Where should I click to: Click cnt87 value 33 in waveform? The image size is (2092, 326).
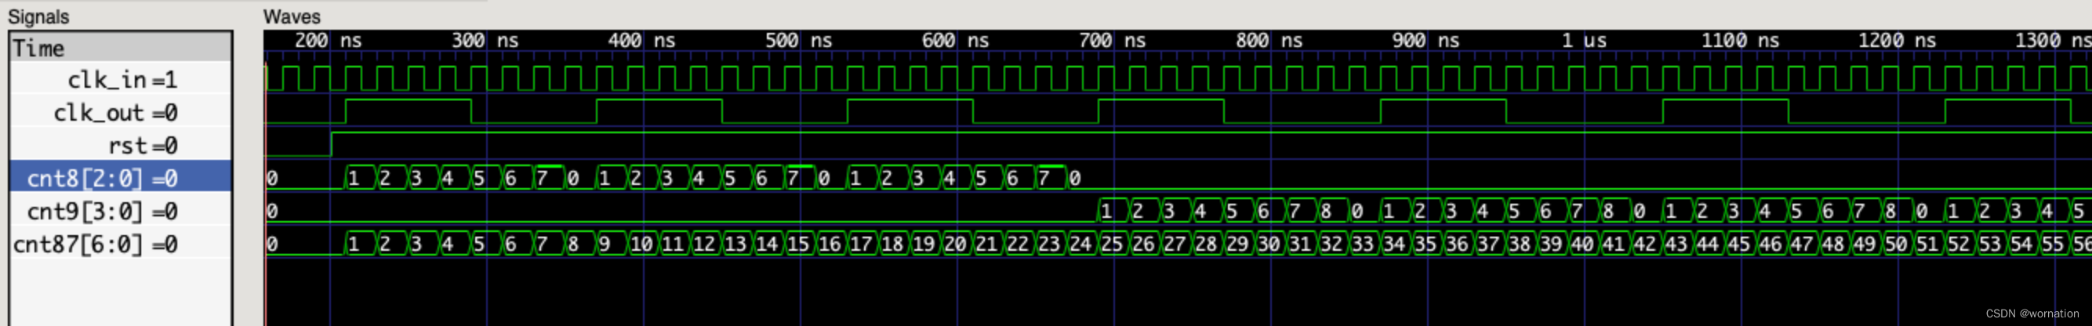tap(1363, 244)
